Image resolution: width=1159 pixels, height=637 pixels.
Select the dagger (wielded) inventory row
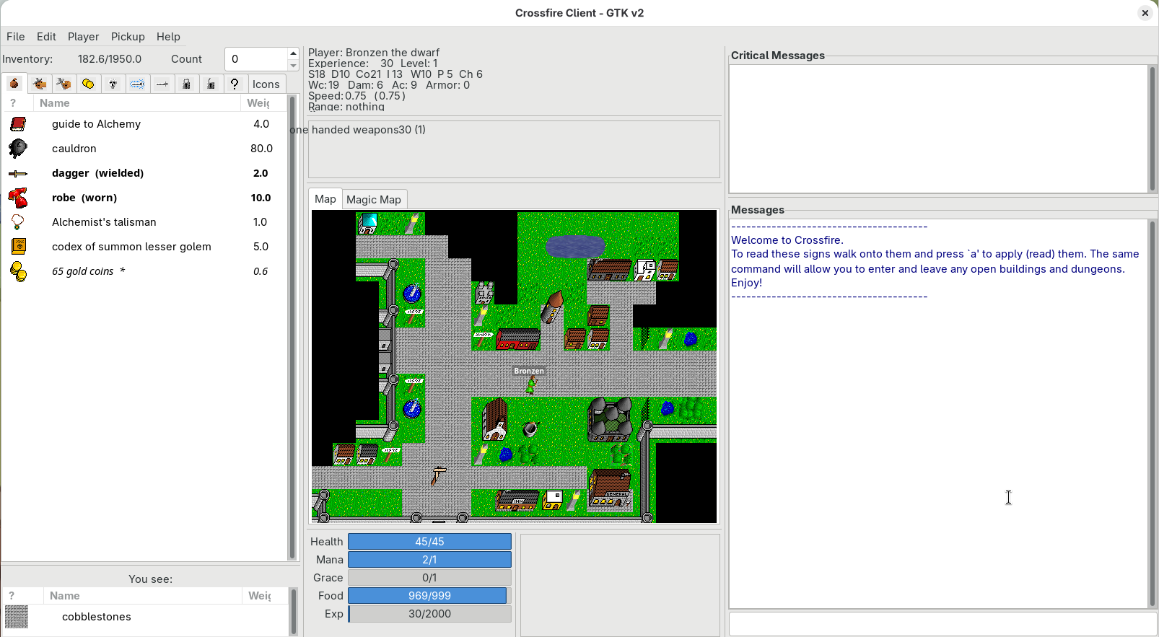144,173
